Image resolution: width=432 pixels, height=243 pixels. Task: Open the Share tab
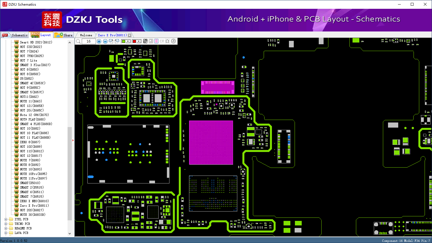click(64, 35)
